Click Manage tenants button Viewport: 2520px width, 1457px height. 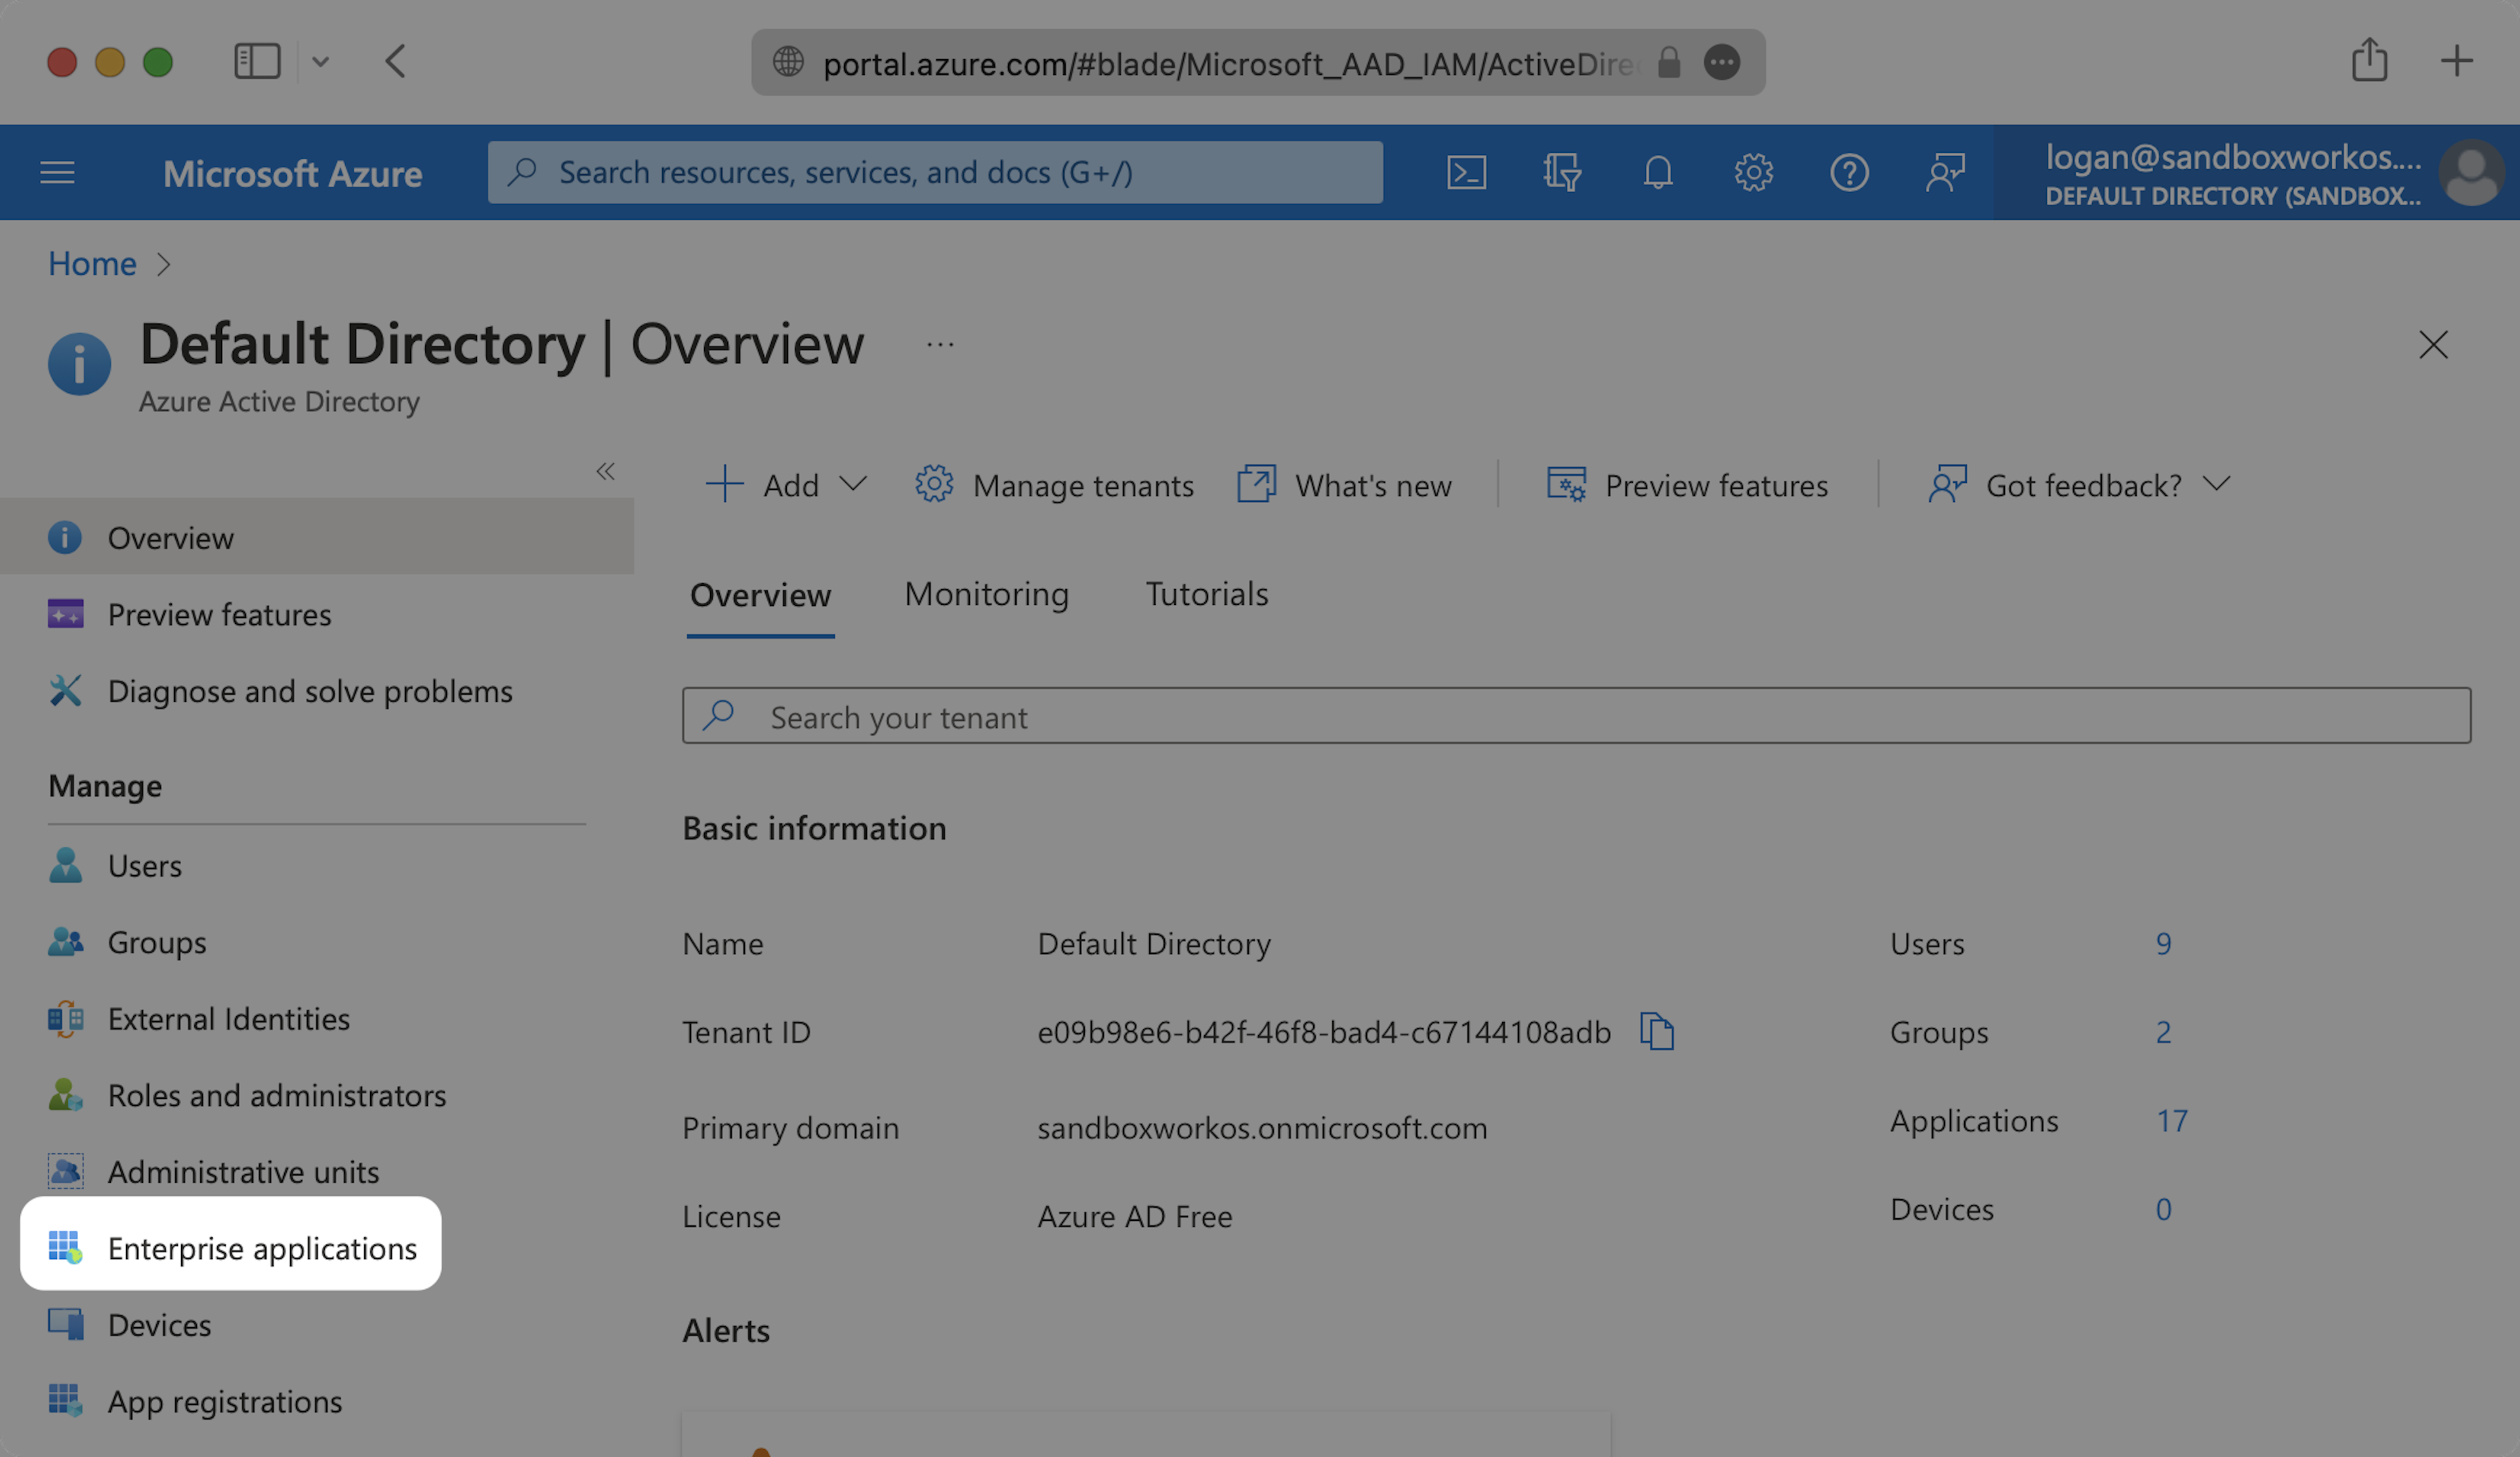1054,485
